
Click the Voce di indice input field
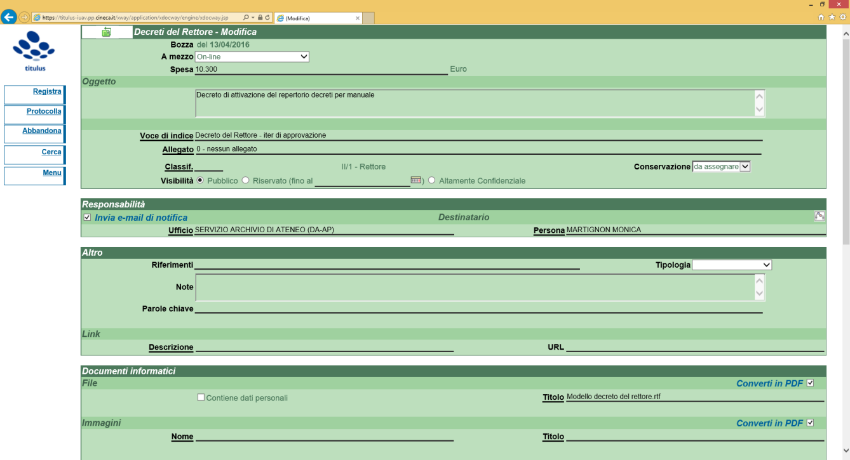[x=479, y=135]
